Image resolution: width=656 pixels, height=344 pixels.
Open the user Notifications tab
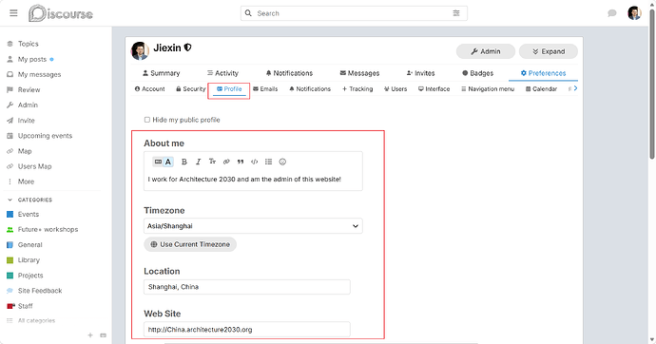pos(289,73)
